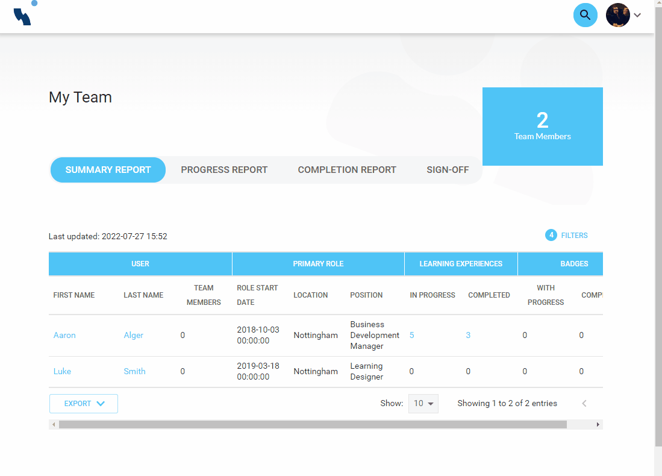Switch to Completion Report tab

click(347, 170)
